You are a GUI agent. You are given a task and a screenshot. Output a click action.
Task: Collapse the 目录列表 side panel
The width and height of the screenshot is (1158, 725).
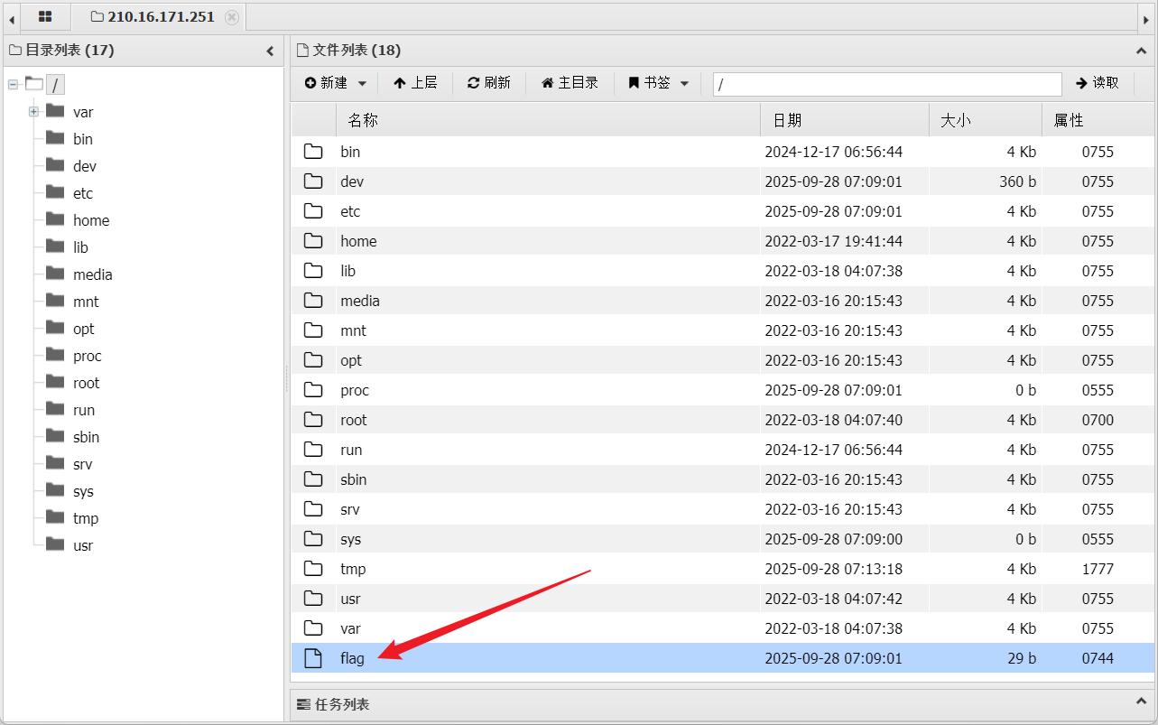270,51
